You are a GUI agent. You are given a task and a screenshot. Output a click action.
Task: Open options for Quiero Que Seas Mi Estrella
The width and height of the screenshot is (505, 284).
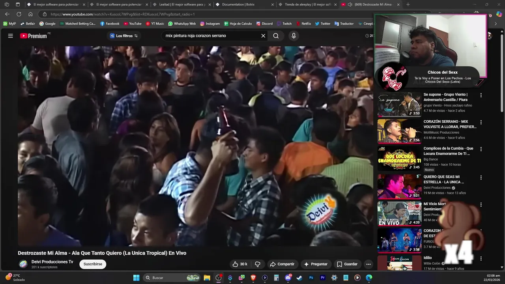(x=481, y=177)
